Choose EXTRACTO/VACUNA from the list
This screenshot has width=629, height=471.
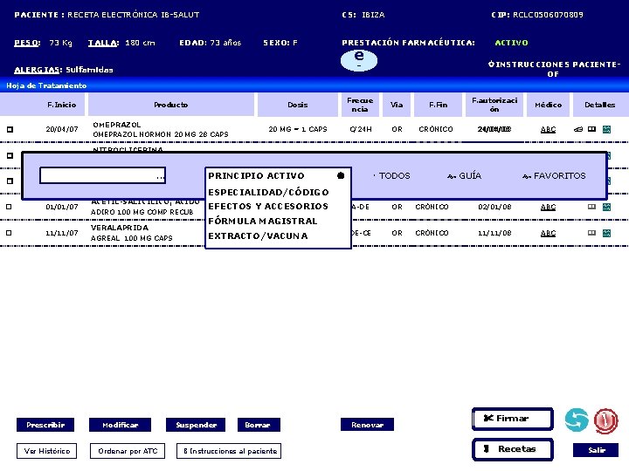coord(258,235)
